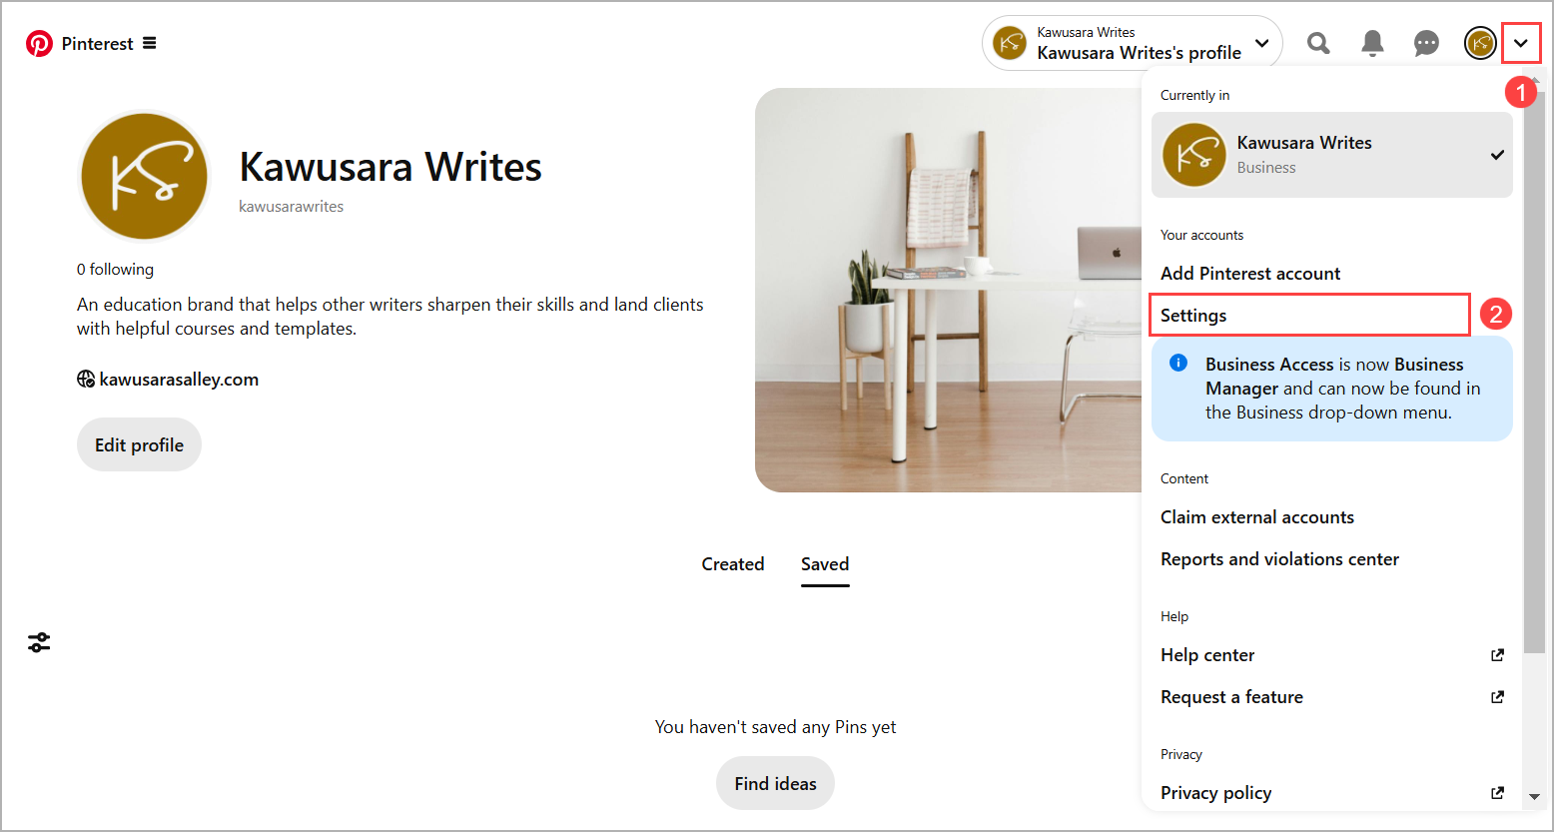This screenshot has width=1554, height=832.
Task: Click the globe icon beside website link
Action: click(86, 380)
